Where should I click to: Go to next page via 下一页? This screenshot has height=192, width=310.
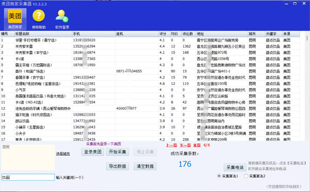(x=185, y=145)
